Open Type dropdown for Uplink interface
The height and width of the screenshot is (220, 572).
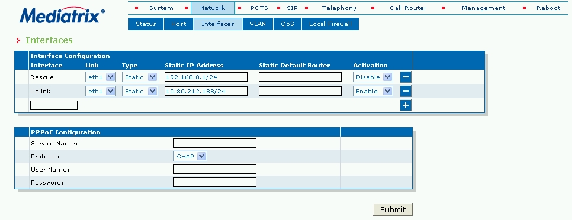140,91
